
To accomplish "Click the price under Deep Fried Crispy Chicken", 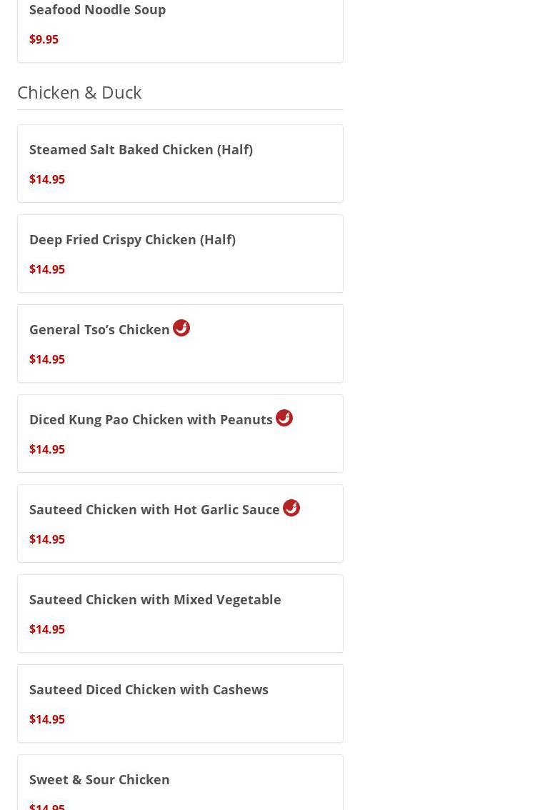I will pos(47,269).
